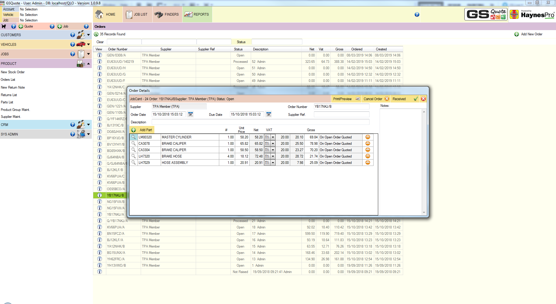Click the refresh icon beside Records Found
The image size is (556, 304).
click(96, 34)
